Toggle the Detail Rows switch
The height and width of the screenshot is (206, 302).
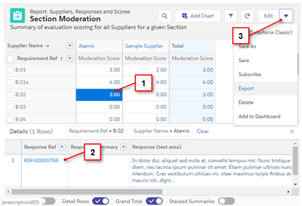[100, 201]
